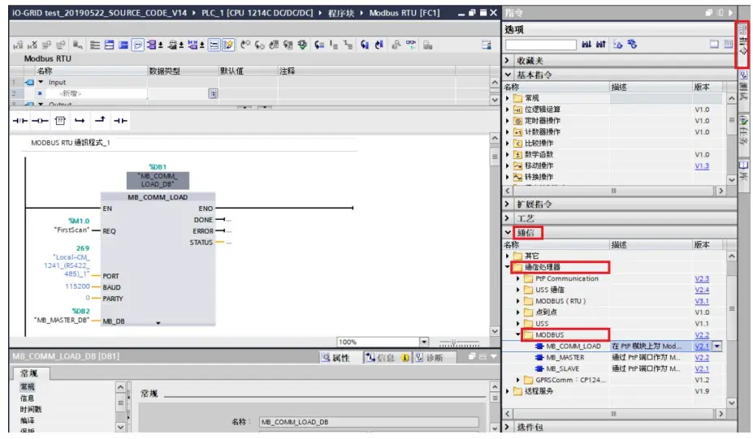
Task: Open the 信息 tab in inspector
Action: 382,357
